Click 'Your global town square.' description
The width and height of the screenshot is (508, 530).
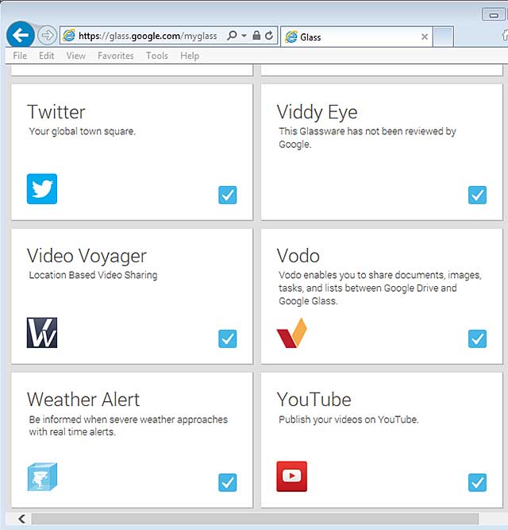[83, 131]
